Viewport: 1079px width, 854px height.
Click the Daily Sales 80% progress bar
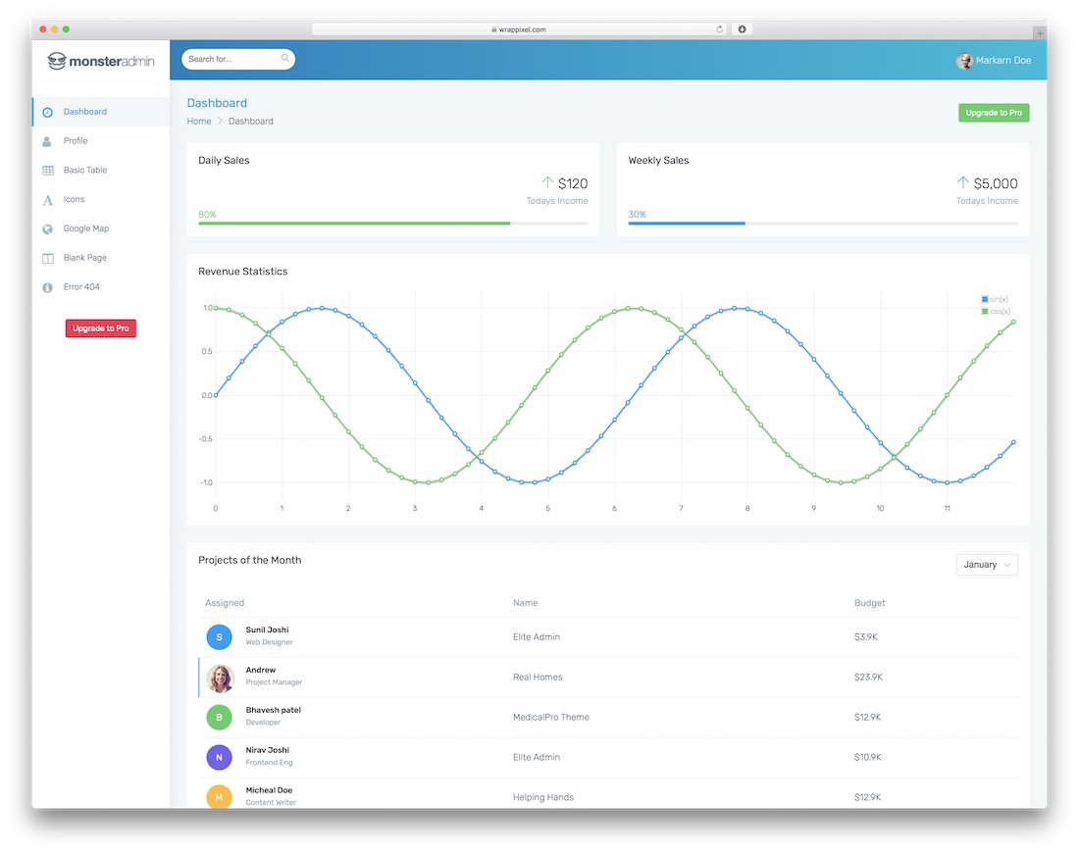393,224
